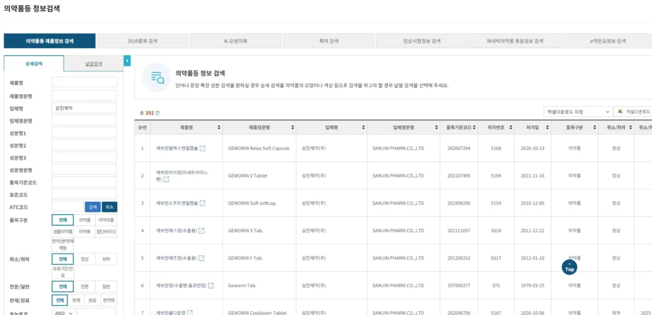The image size is (652, 315).
Task: Sort by 품목기준코드 column arrows
Action: pos(474,127)
